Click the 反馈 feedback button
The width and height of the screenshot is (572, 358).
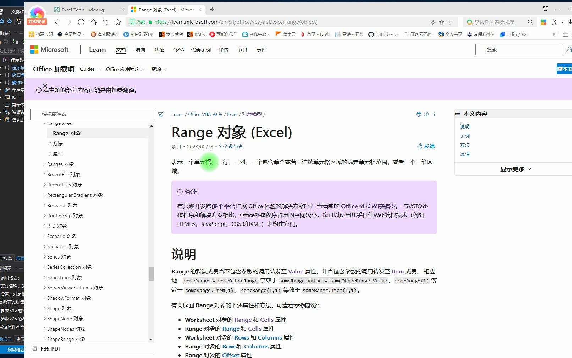click(x=426, y=146)
